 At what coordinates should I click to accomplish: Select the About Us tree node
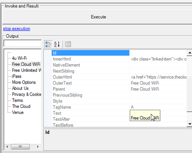point(20,88)
